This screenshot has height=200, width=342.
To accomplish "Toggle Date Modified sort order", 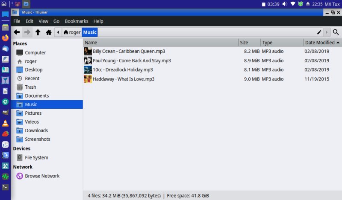I will coord(322,43).
